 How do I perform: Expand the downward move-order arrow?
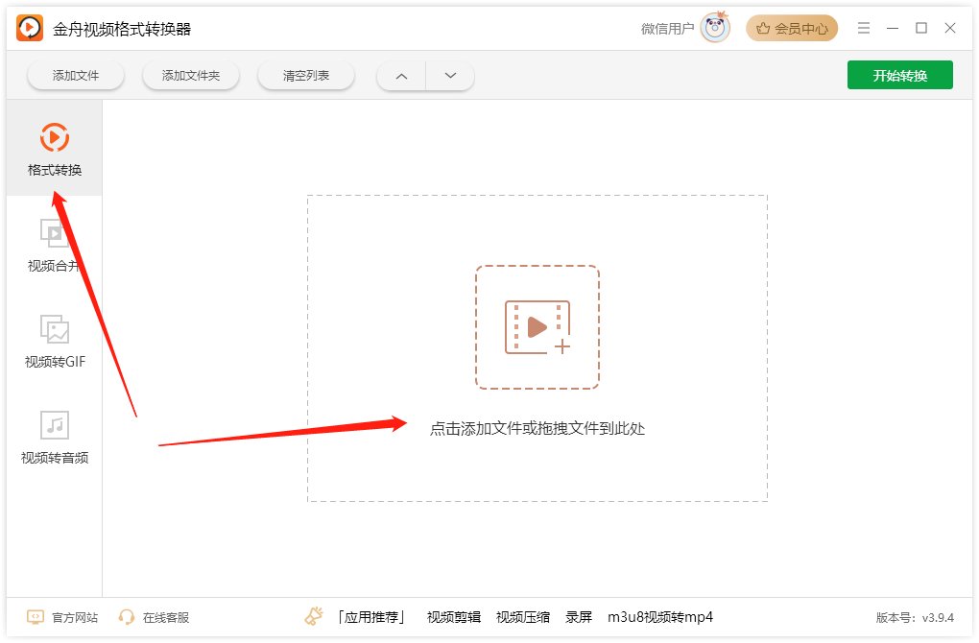[450, 75]
